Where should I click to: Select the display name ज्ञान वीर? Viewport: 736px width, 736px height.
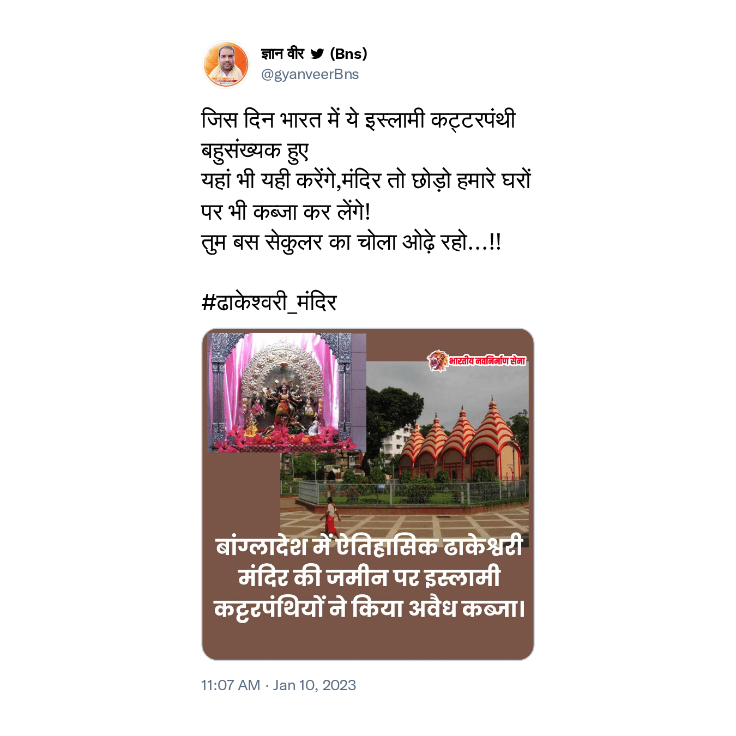[x=282, y=53]
